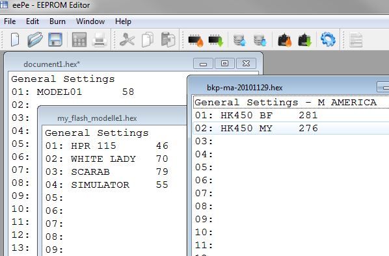Click transmitter with green arrow icon
Image resolution: width=389 pixels, height=256 pixels.
(x=304, y=40)
